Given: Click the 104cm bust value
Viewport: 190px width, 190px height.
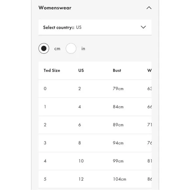Looking at the screenshot, I should pyautogui.click(x=120, y=179).
